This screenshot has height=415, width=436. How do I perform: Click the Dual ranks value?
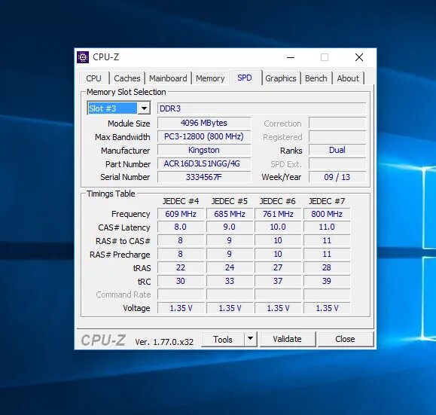[337, 150]
